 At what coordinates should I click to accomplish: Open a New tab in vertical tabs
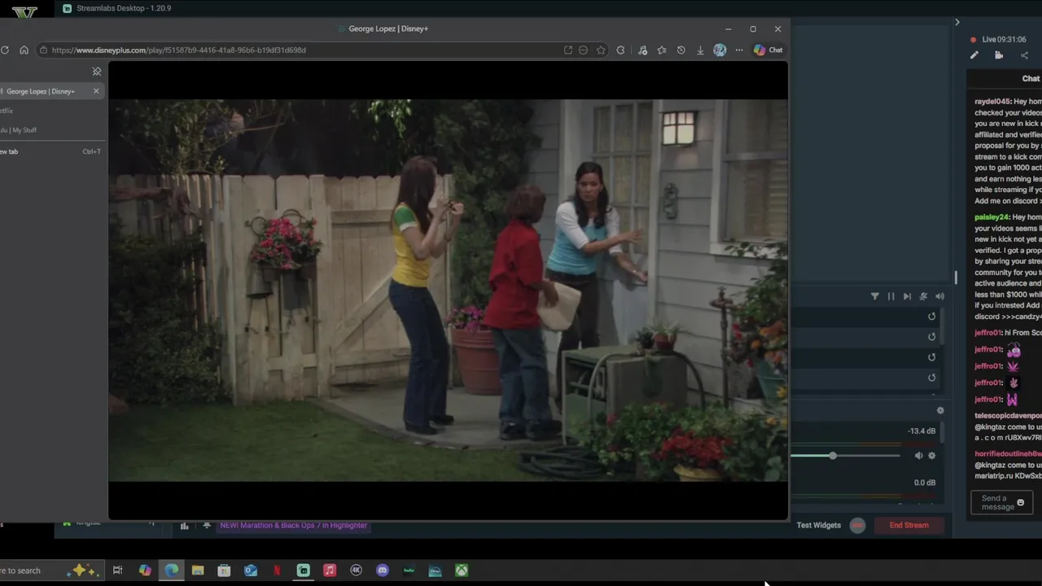point(50,151)
